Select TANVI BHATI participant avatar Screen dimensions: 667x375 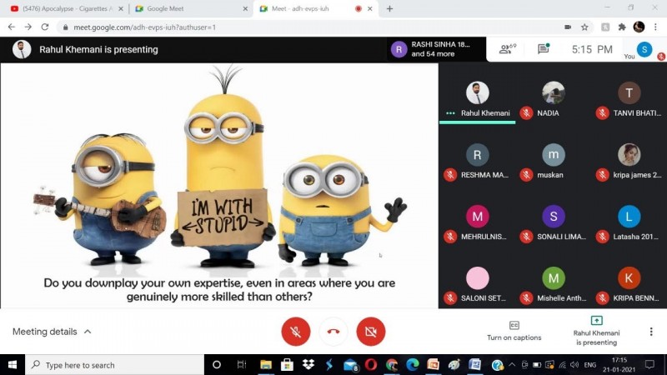click(x=629, y=92)
